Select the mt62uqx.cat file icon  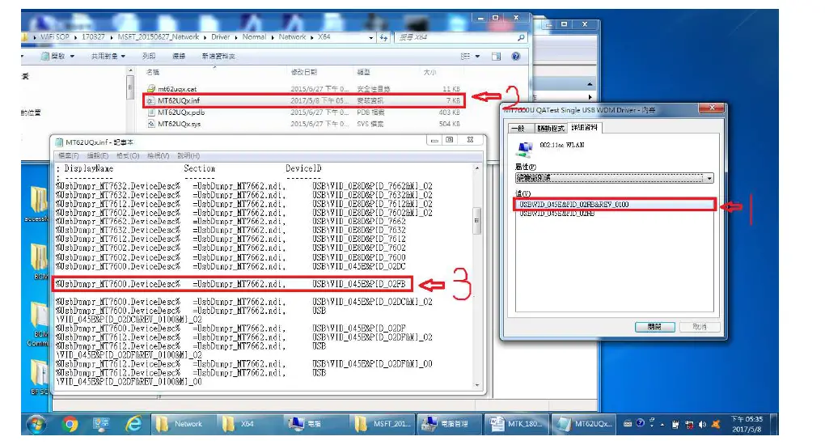pos(151,89)
